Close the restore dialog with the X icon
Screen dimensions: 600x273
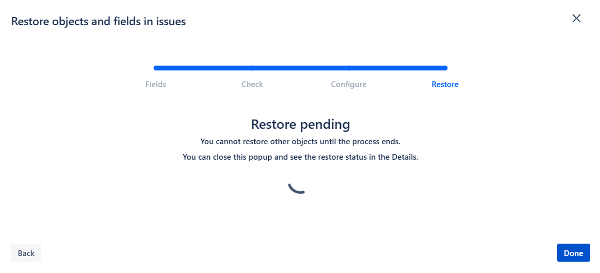coord(576,19)
